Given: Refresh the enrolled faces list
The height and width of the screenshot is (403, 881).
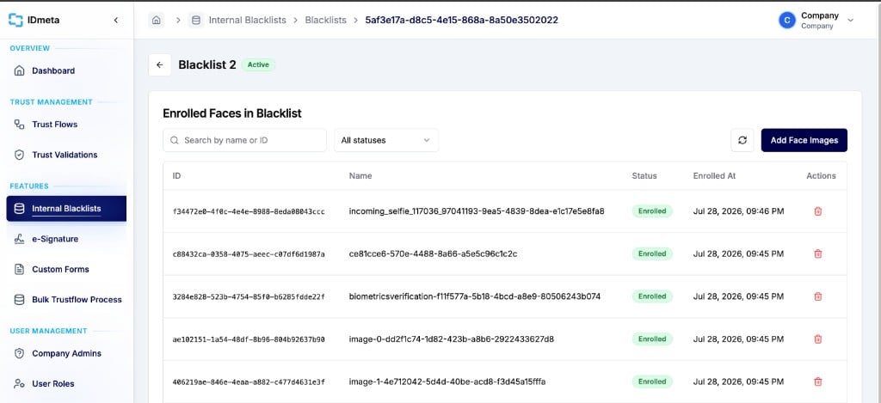Looking at the screenshot, I should point(742,140).
